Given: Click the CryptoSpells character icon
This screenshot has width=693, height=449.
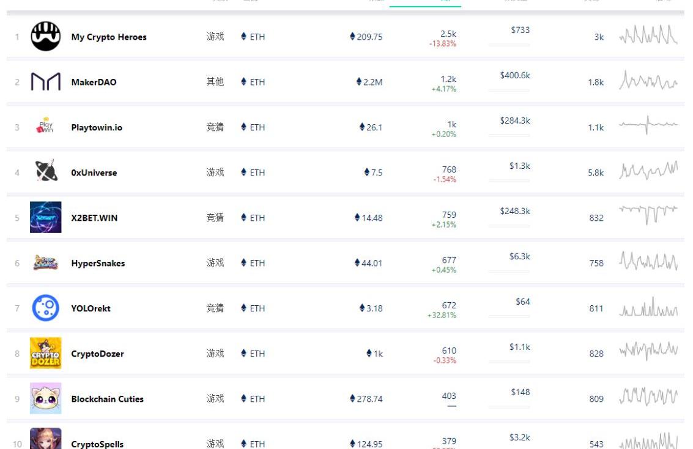Looking at the screenshot, I should pyautogui.click(x=46, y=439).
